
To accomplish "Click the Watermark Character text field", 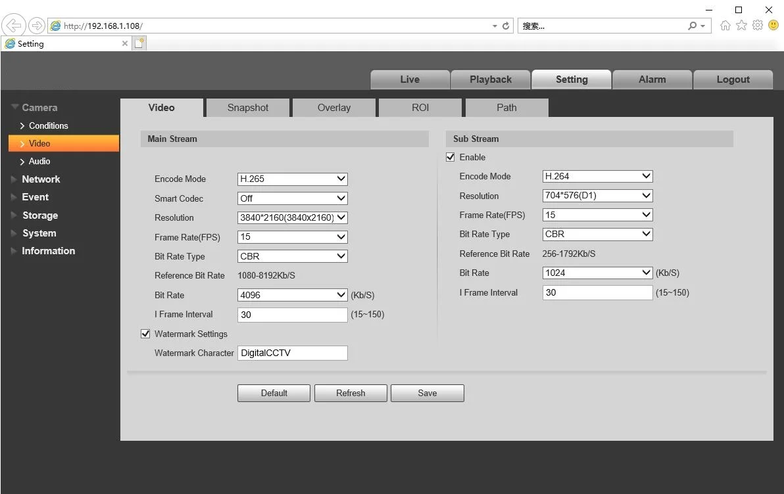I will click(293, 353).
